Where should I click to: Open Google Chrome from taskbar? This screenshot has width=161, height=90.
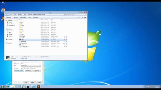(x=23, y=87)
